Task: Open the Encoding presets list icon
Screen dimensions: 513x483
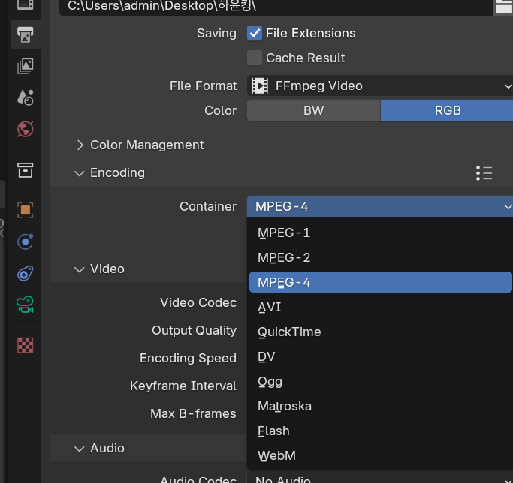Action: click(x=484, y=173)
